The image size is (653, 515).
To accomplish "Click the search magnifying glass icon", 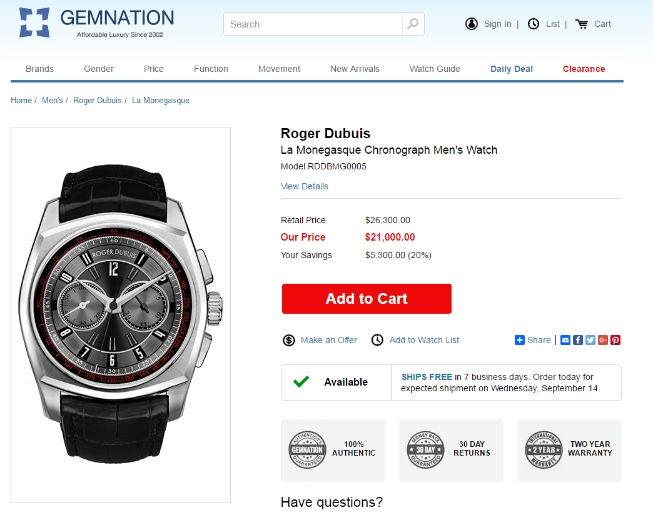I will (413, 24).
